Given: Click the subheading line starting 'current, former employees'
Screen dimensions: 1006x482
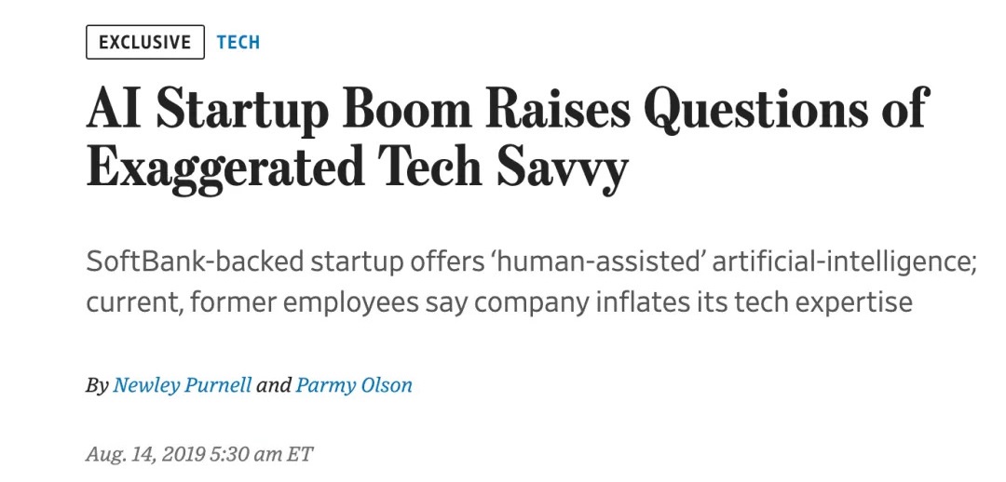Looking at the screenshot, I should point(499,302).
